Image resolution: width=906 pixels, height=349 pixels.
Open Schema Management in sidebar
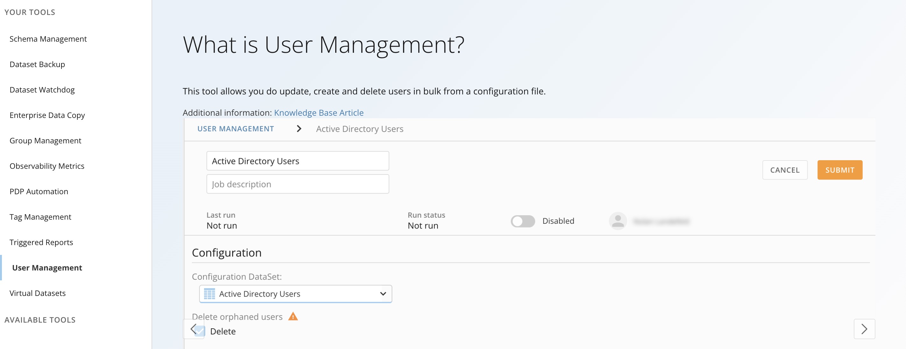48,39
